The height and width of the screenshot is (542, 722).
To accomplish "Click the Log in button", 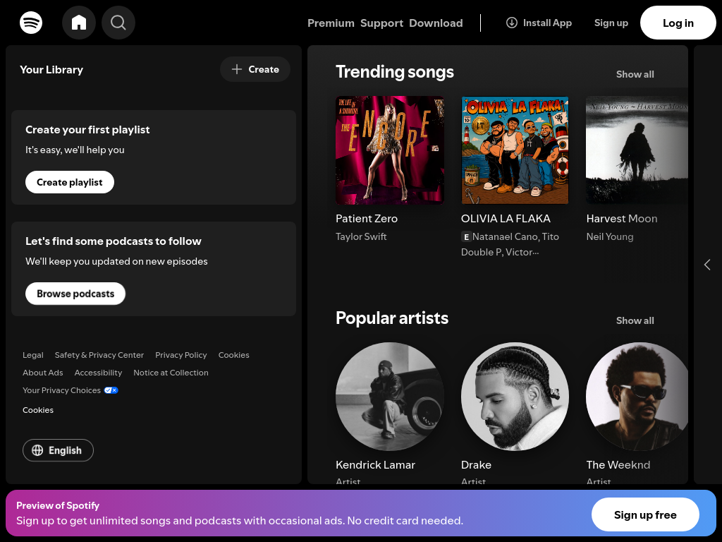I will [x=678, y=23].
